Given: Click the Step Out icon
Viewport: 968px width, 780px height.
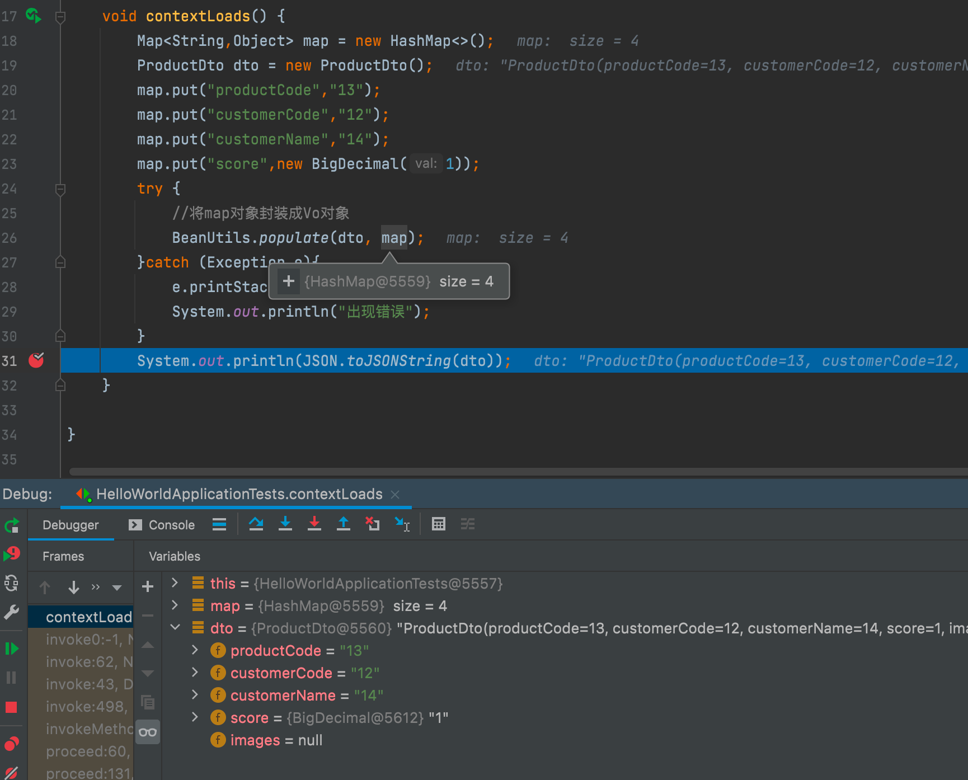Looking at the screenshot, I should [x=344, y=524].
